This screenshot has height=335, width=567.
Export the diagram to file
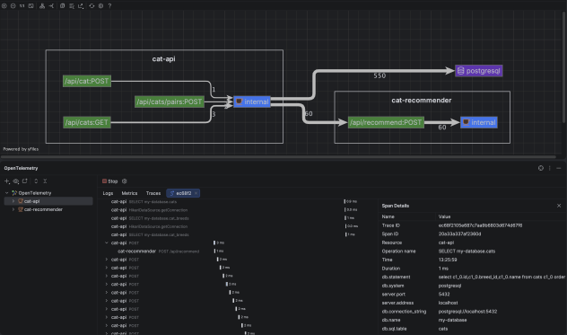tap(81, 5)
